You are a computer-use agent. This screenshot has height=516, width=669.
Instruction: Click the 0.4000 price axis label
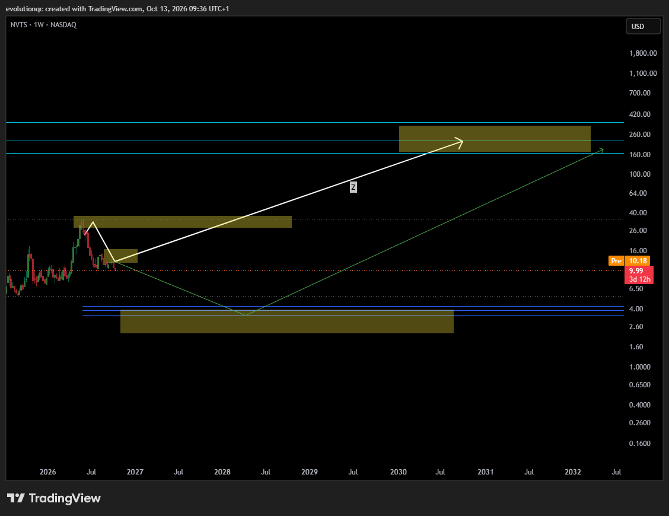(640, 405)
